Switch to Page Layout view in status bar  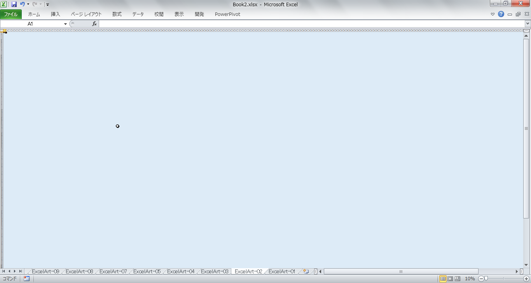click(x=450, y=279)
